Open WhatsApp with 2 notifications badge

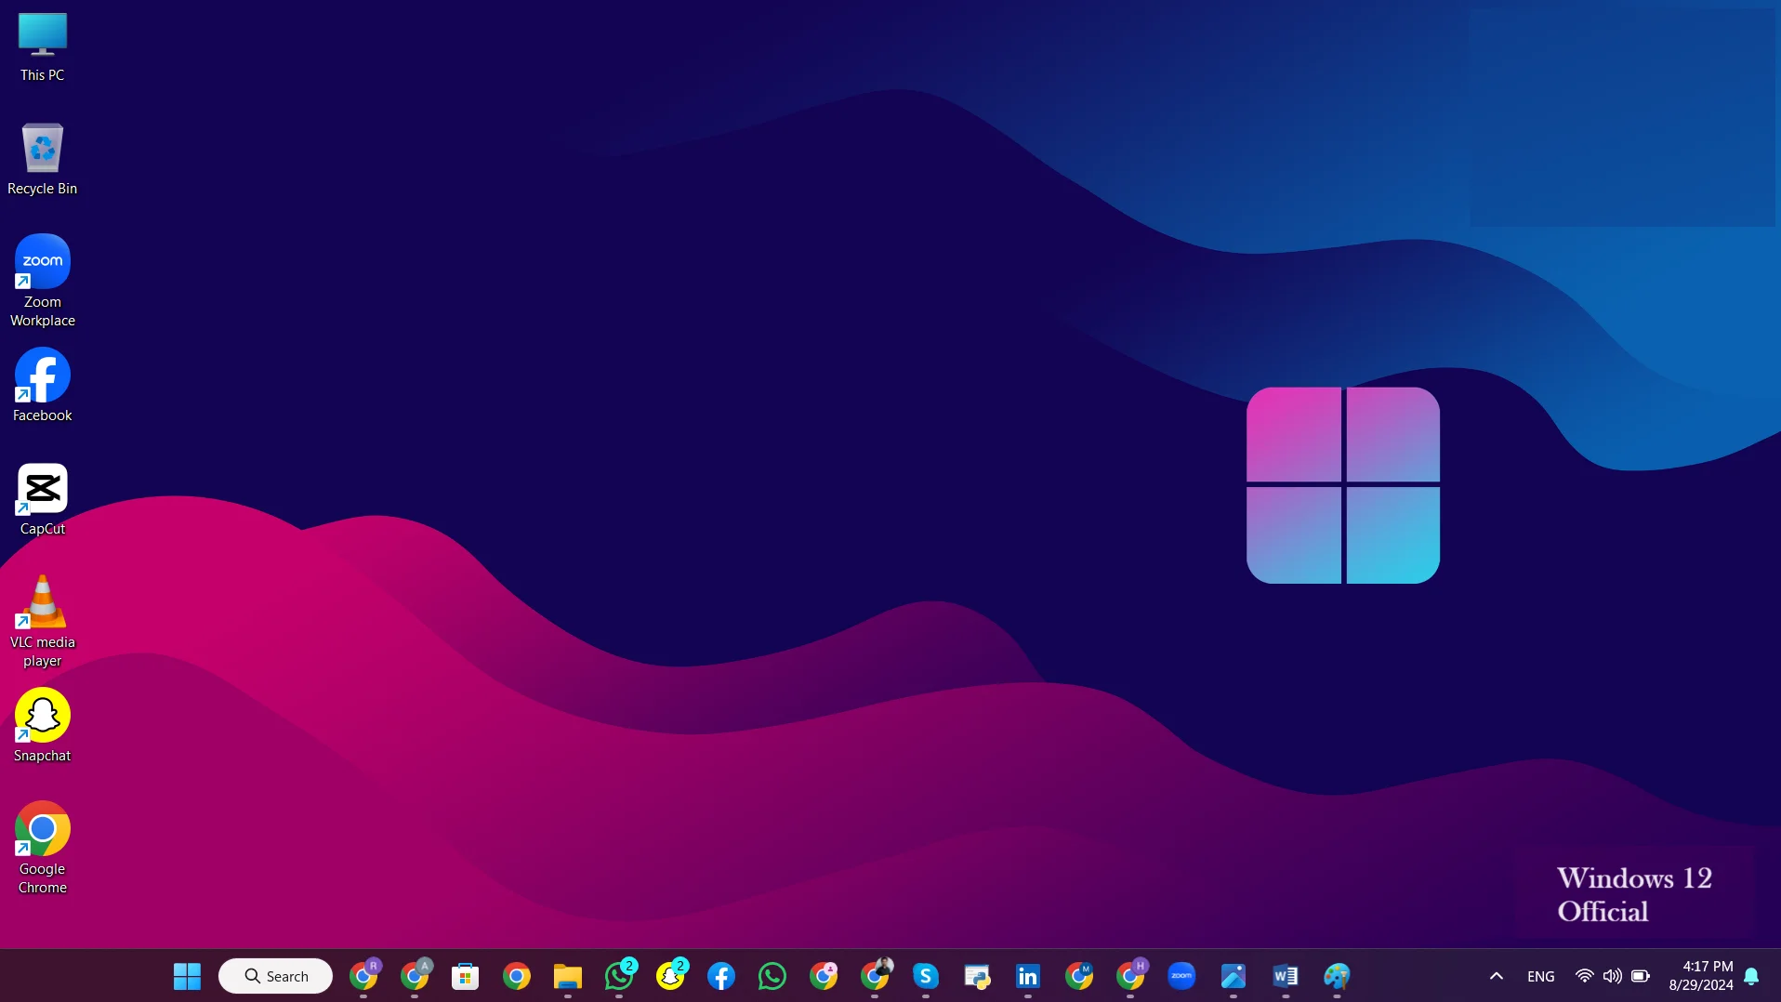coord(619,975)
